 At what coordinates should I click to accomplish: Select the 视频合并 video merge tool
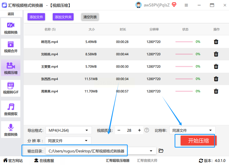click(x=11, y=47)
